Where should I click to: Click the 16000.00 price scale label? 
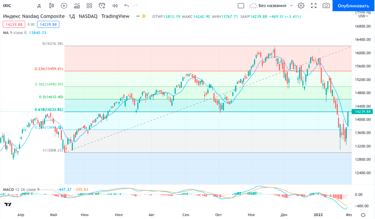362,53
